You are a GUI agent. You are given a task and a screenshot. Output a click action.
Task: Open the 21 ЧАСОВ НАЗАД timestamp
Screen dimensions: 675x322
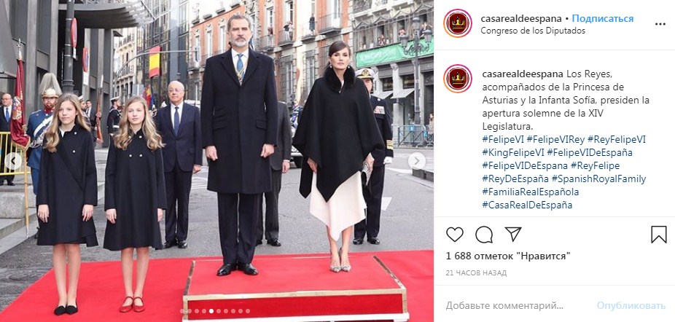coord(476,273)
